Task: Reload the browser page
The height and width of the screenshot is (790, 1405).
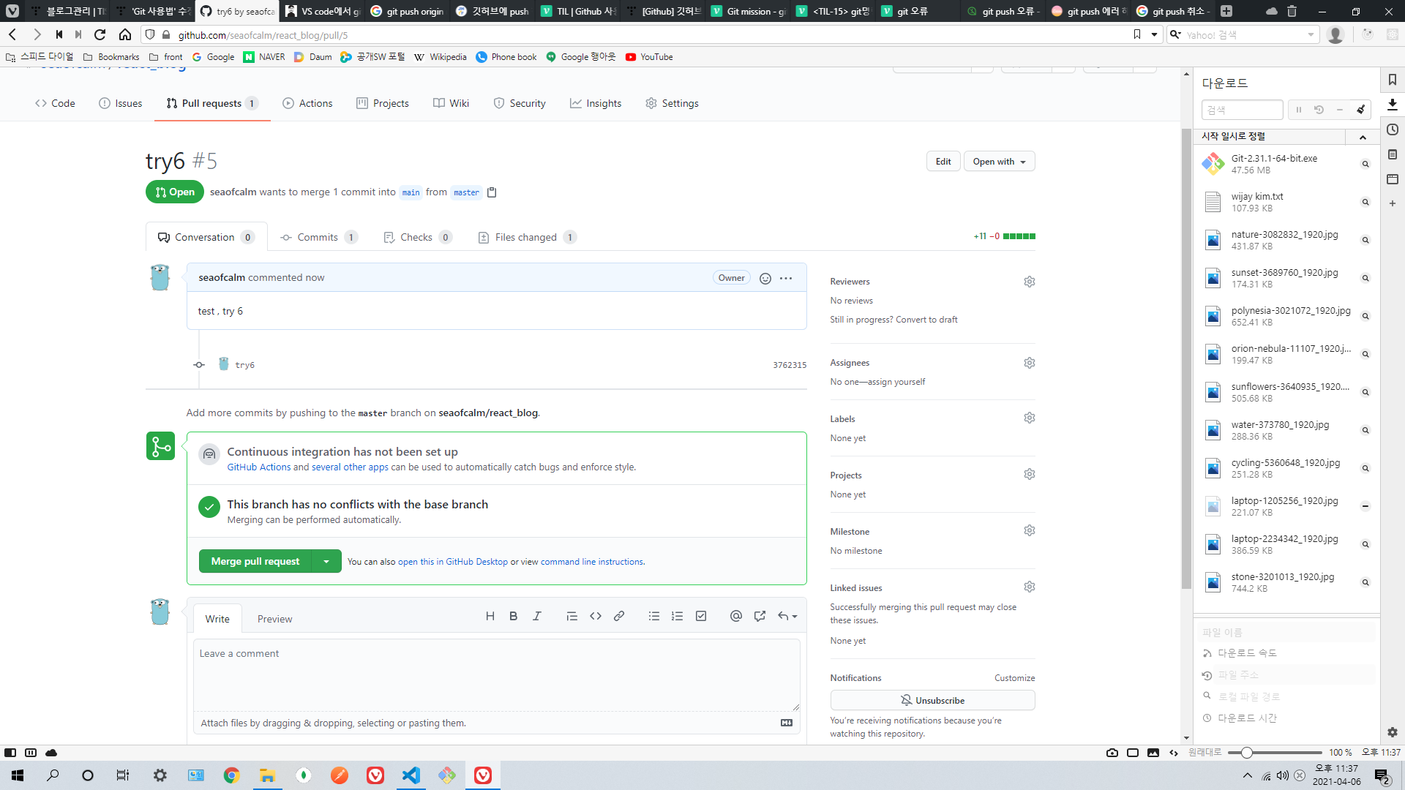Action: click(100, 34)
